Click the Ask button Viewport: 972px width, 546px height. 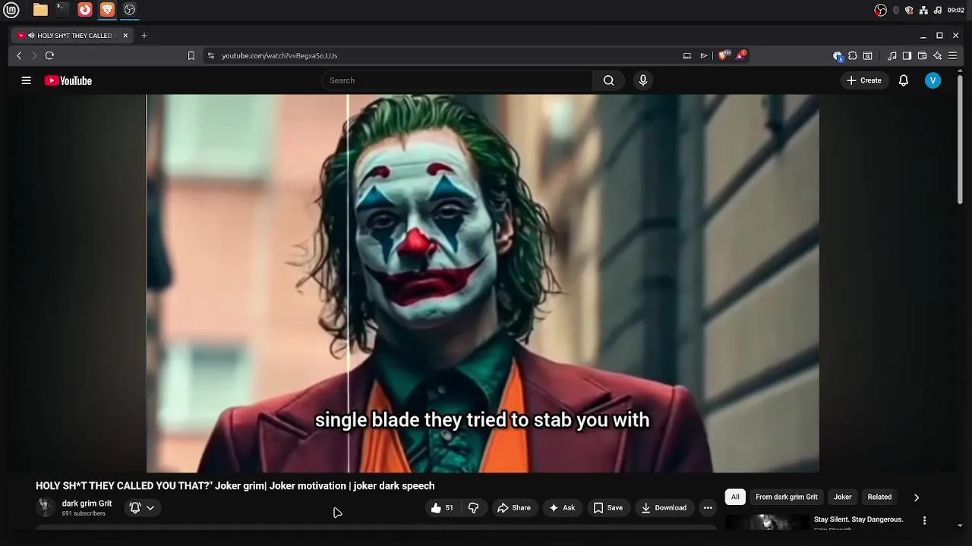pos(562,508)
